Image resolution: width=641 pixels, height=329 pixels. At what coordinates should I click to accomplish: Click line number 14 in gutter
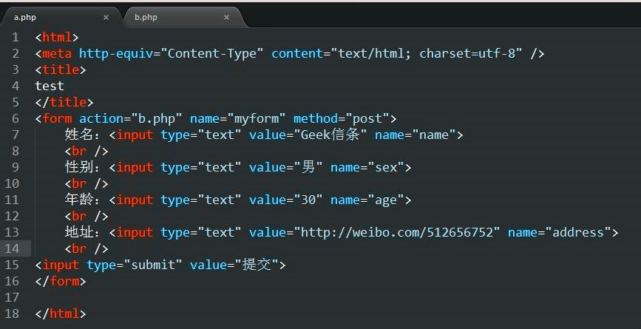[12, 249]
